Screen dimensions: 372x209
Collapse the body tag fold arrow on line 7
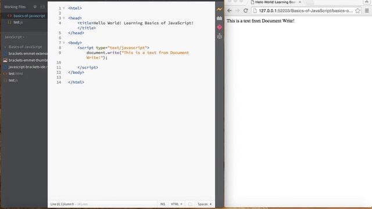pyautogui.click(x=64, y=43)
